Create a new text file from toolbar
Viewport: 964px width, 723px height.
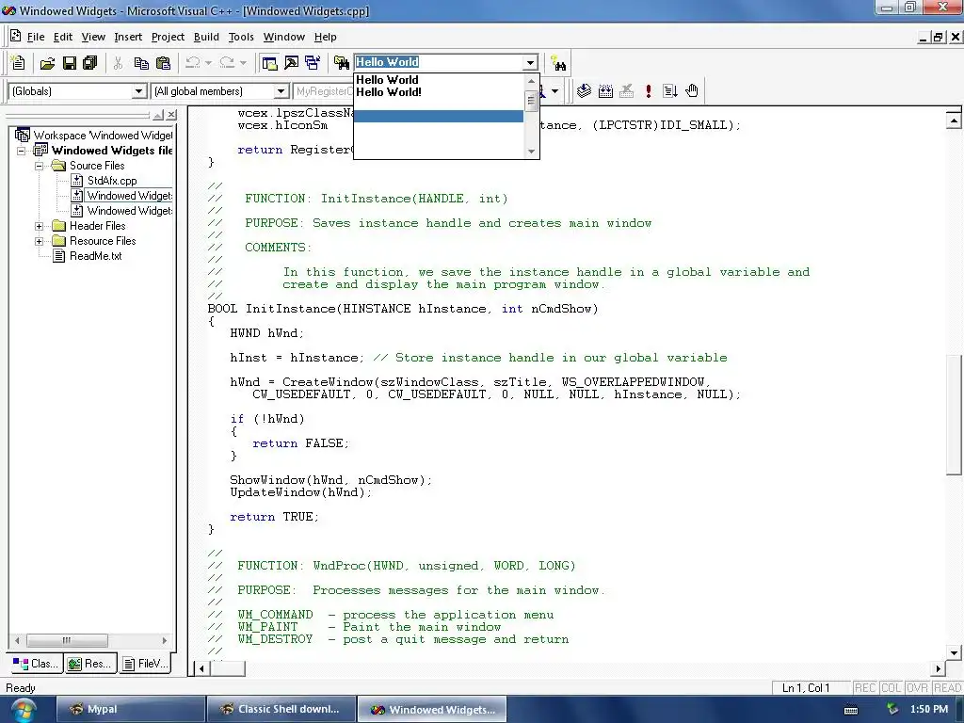[x=18, y=63]
